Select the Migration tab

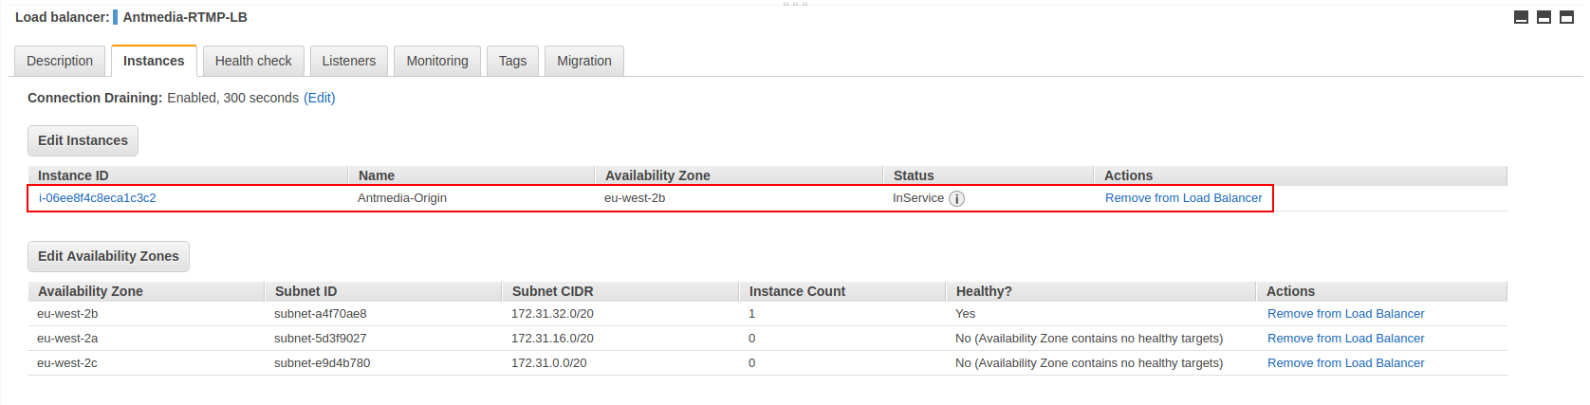tap(584, 61)
